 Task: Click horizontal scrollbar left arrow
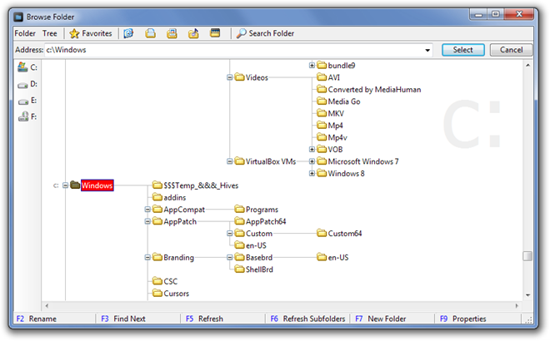point(47,305)
